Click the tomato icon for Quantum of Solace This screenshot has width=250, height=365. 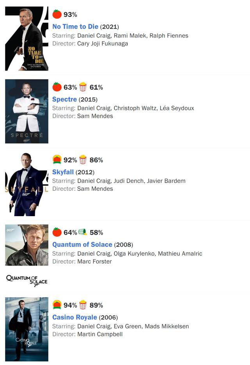click(x=57, y=232)
